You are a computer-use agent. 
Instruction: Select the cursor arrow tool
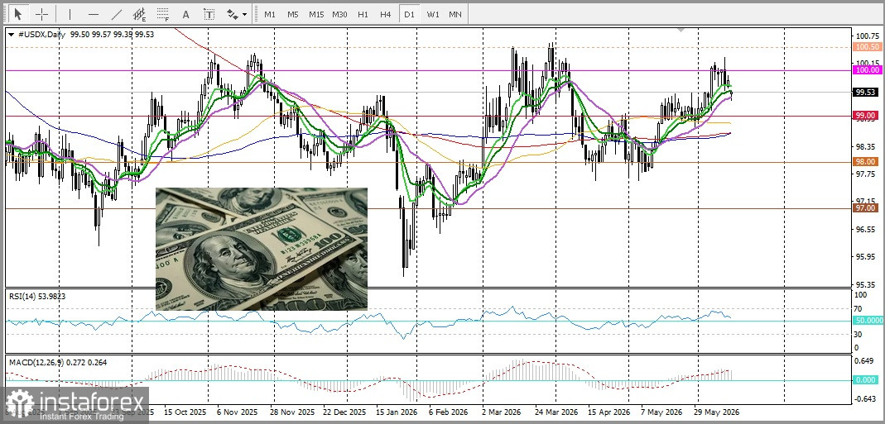18,14
